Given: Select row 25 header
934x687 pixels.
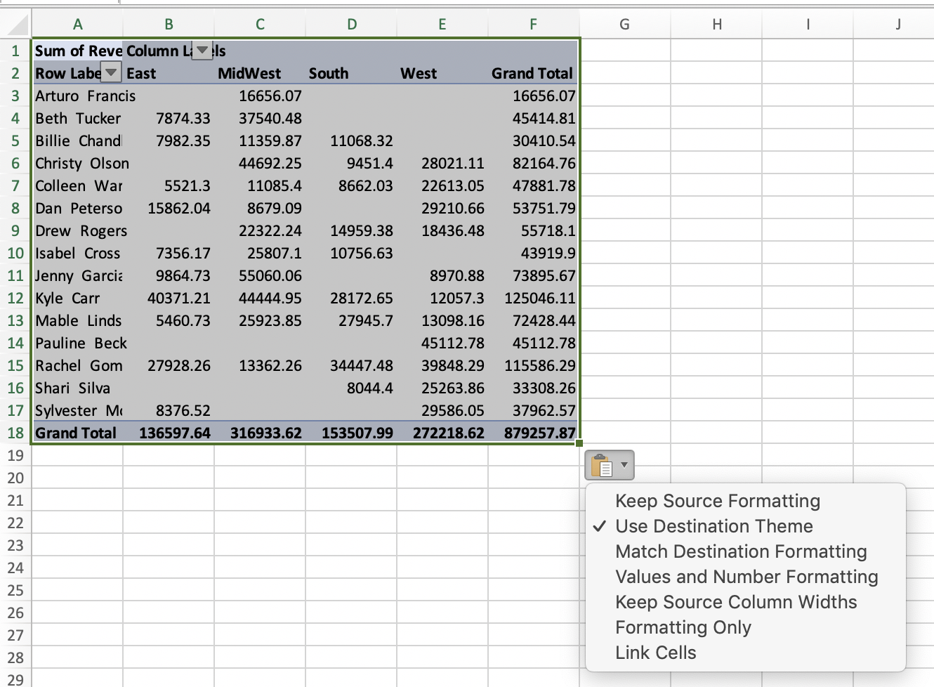Looking at the screenshot, I should point(15,590).
